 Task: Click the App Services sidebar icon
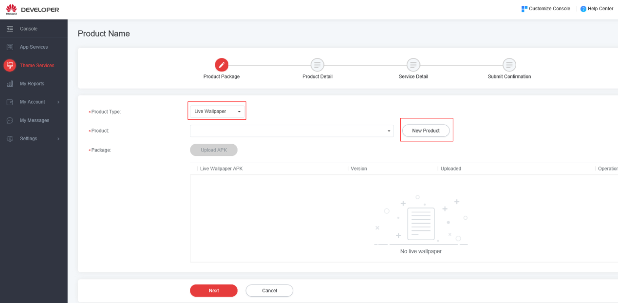tap(10, 47)
